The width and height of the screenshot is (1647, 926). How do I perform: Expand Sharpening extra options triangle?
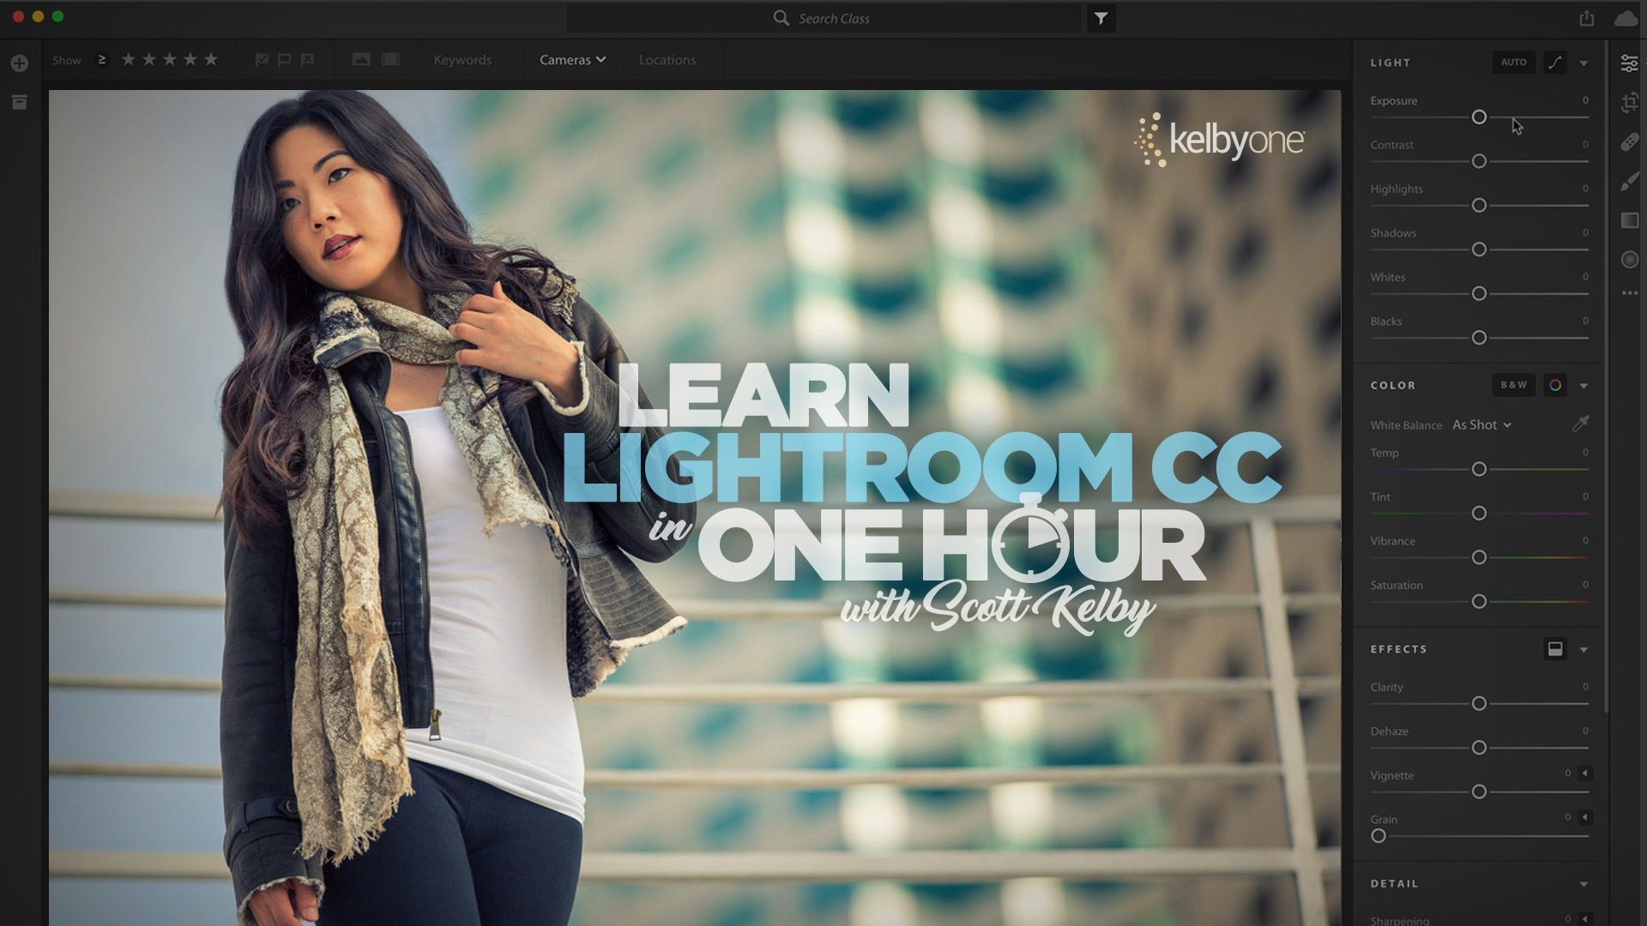tap(1584, 919)
